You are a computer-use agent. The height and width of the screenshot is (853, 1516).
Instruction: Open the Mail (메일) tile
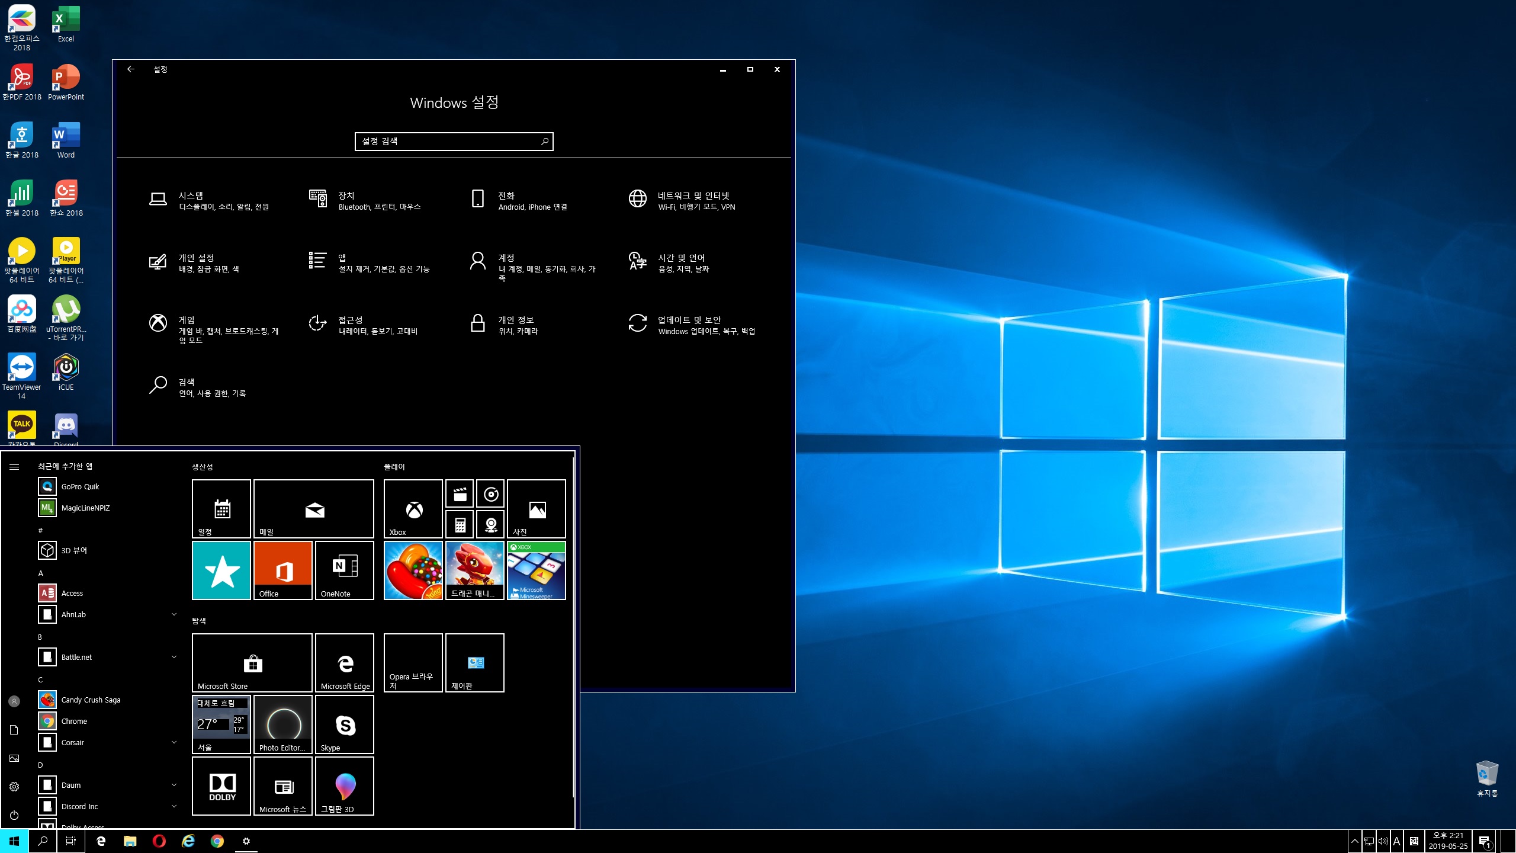[x=314, y=509]
